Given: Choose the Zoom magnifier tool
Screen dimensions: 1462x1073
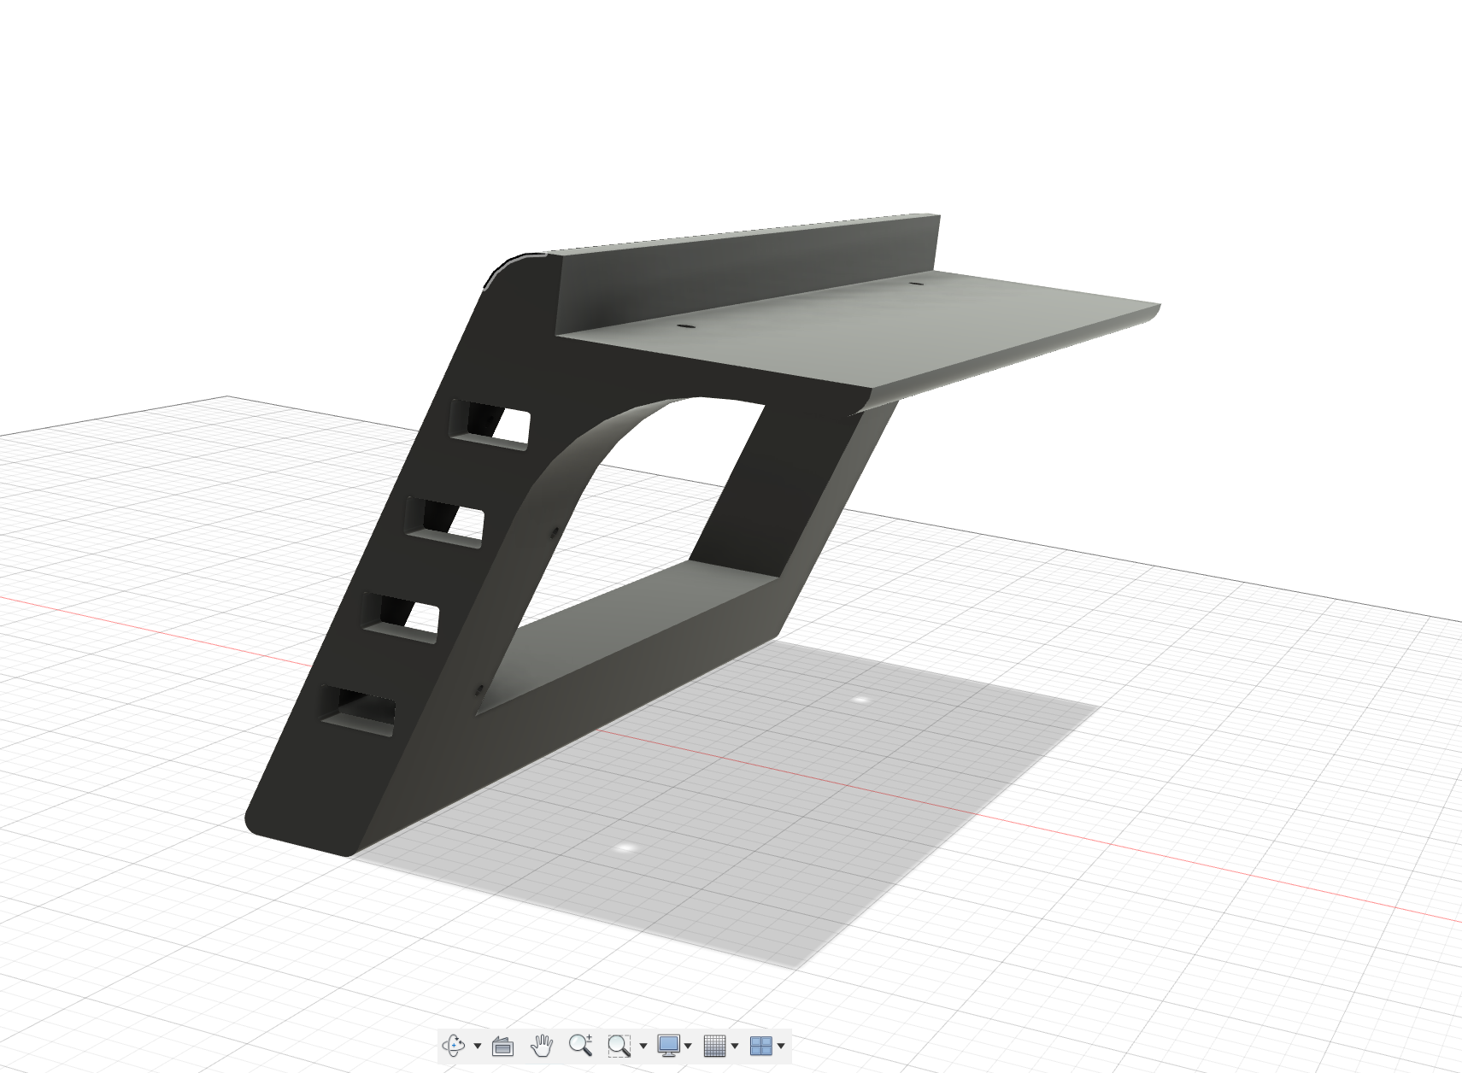Looking at the screenshot, I should 581,1045.
